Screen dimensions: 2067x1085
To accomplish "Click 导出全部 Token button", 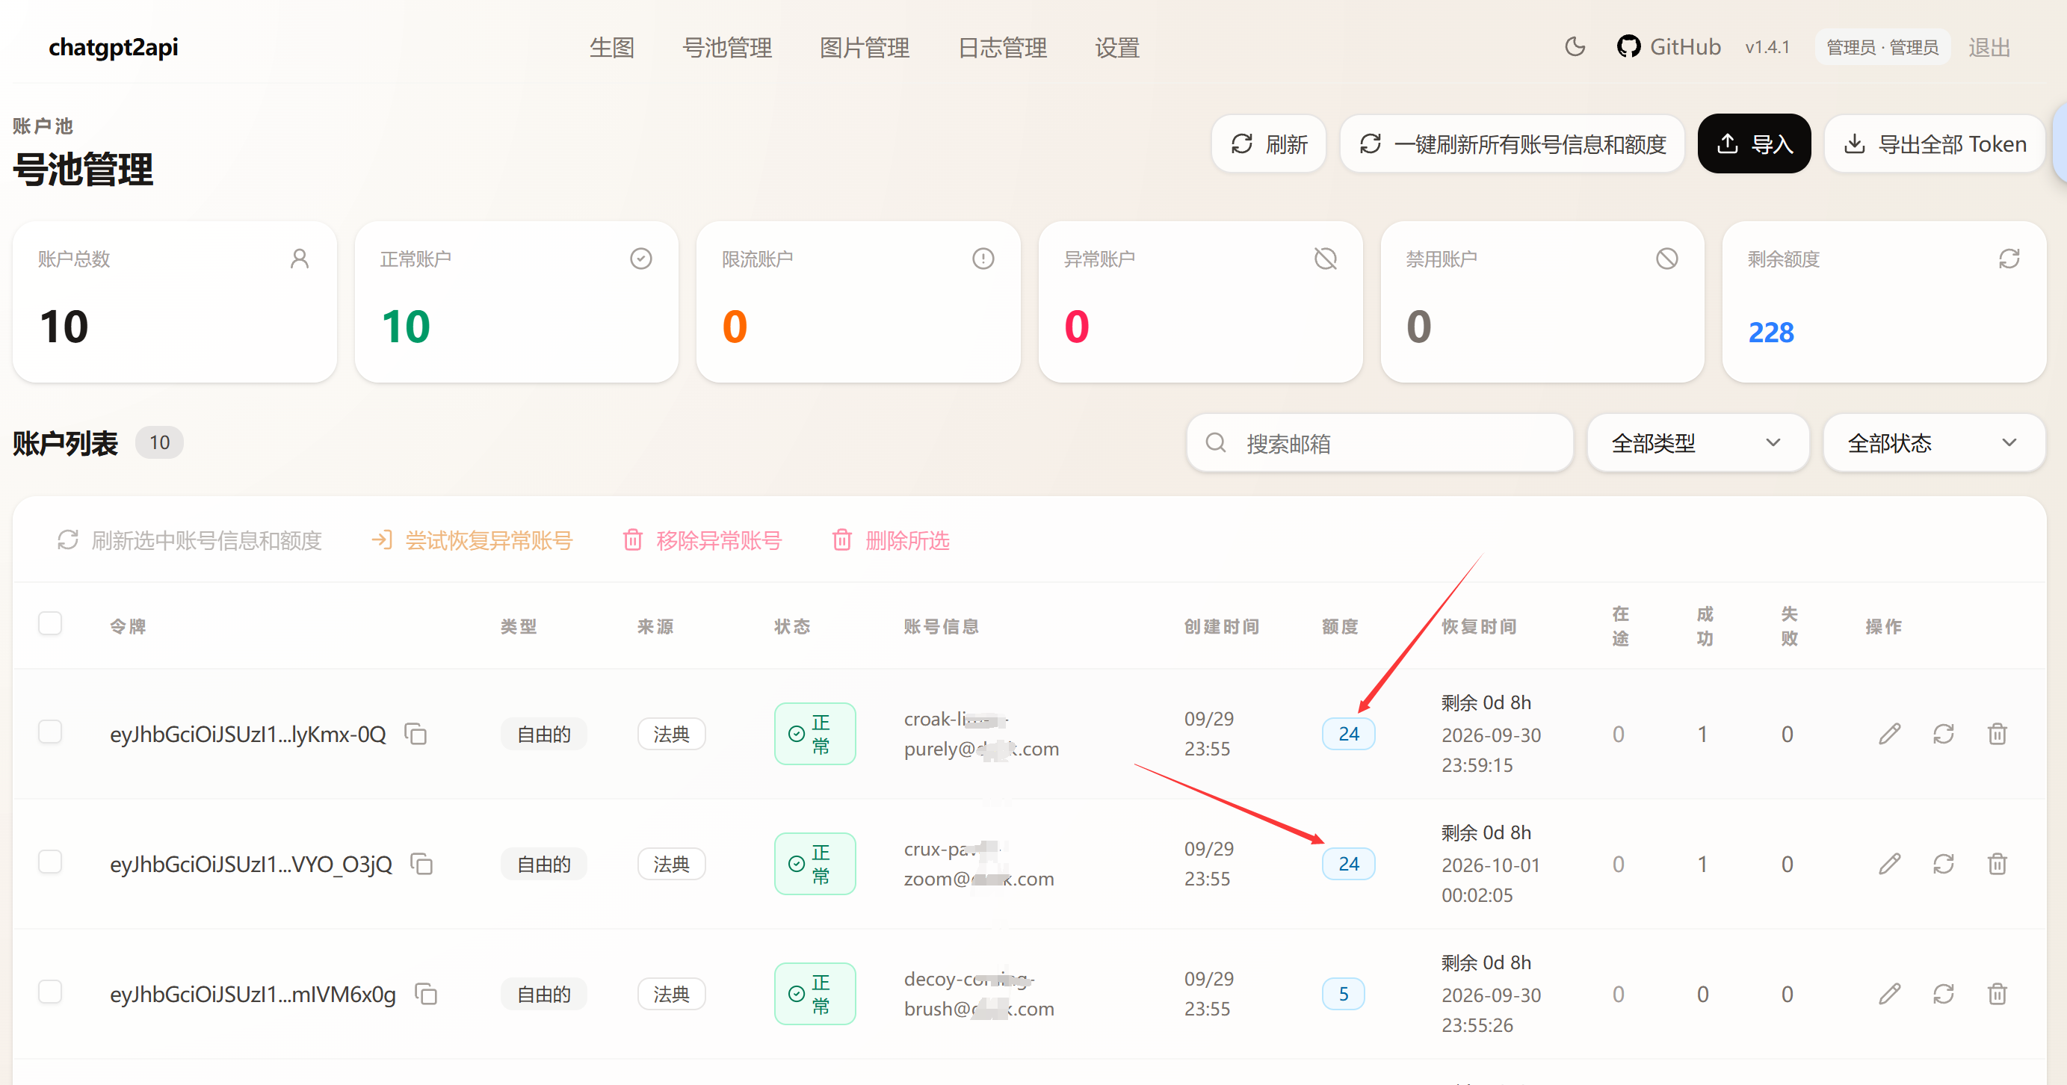I will [1934, 143].
